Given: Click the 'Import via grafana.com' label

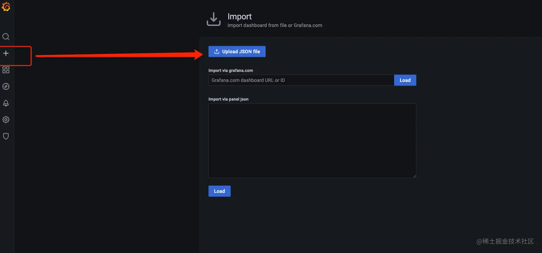Looking at the screenshot, I should pos(231,70).
